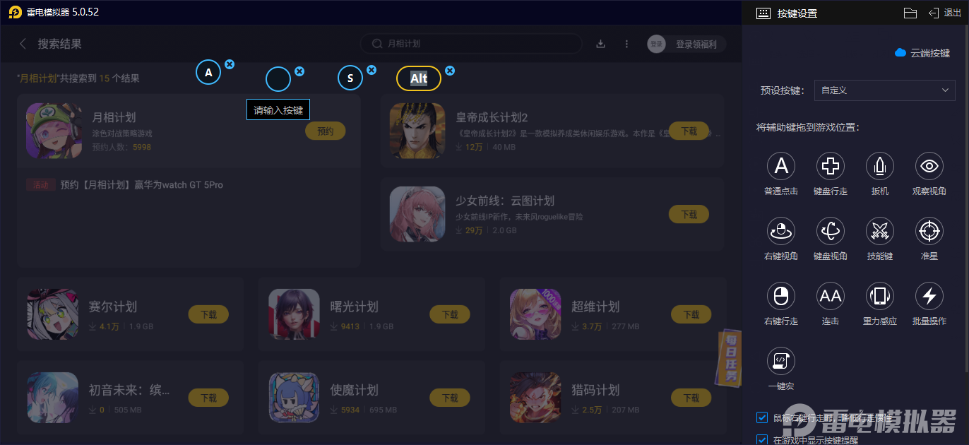Screen dimensions: 969x445
Task: Click the 月相计划 search field
Action: [x=472, y=44]
